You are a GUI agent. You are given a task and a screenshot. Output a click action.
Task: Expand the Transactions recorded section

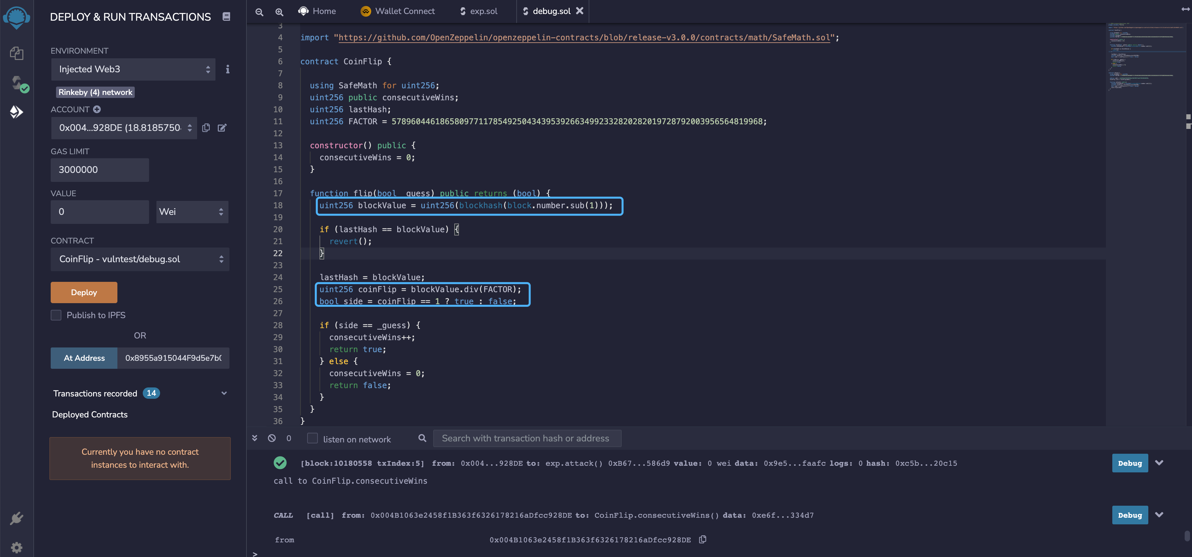(224, 393)
